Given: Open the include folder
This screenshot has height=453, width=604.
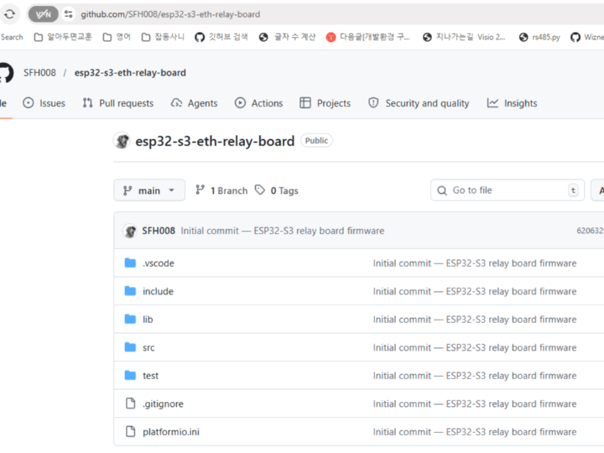Looking at the screenshot, I should 158,291.
